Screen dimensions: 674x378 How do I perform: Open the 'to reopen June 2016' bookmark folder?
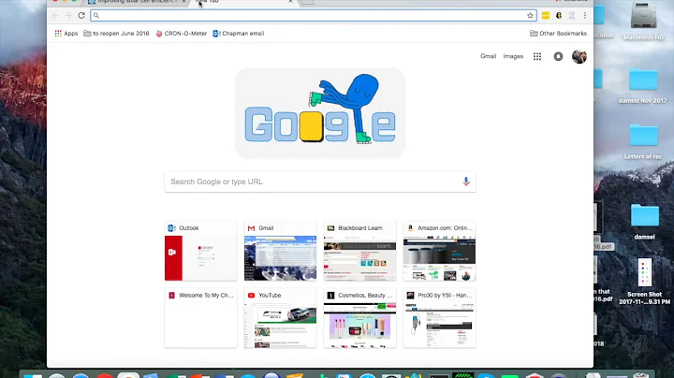point(116,34)
